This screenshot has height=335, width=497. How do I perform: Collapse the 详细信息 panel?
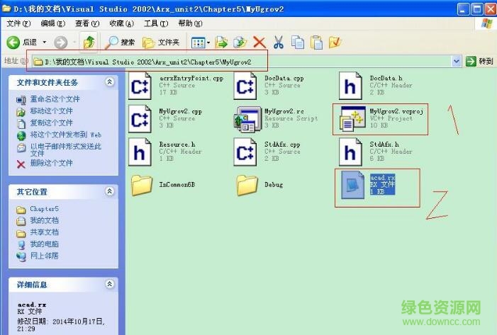point(109,284)
